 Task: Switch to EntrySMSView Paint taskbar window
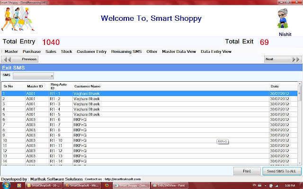(169, 186)
